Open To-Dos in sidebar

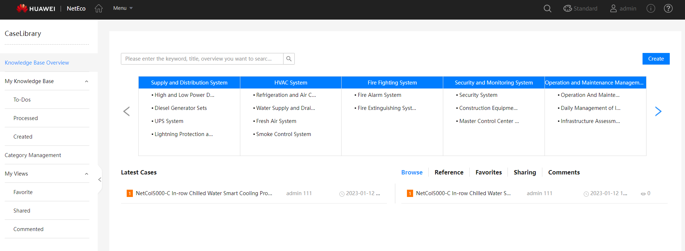point(22,100)
